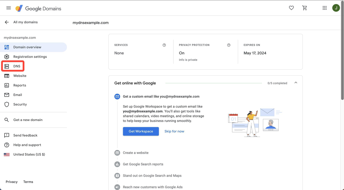
Task: Click the 'Info is private' text
Action: point(188,60)
